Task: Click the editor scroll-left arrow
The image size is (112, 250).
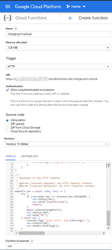Action: (16, 233)
